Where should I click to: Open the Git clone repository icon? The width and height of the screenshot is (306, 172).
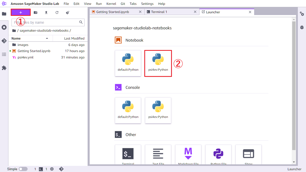pos(67,12)
